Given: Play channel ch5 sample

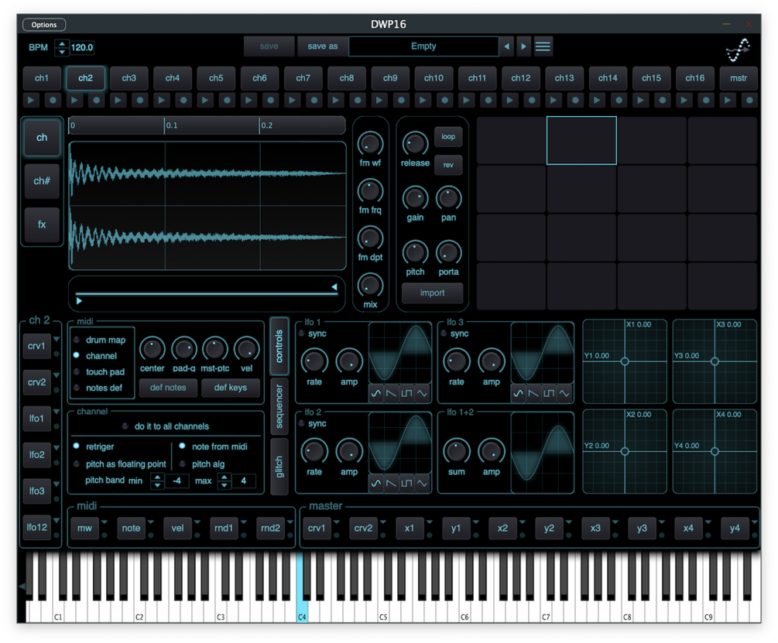Looking at the screenshot, I should 205,100.
